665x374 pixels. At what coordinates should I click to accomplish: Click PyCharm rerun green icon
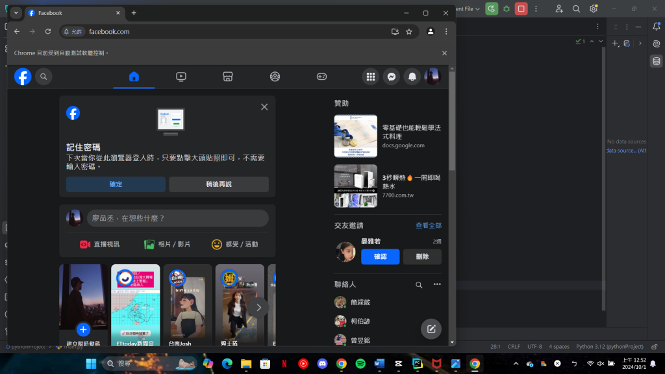[492, 8]
